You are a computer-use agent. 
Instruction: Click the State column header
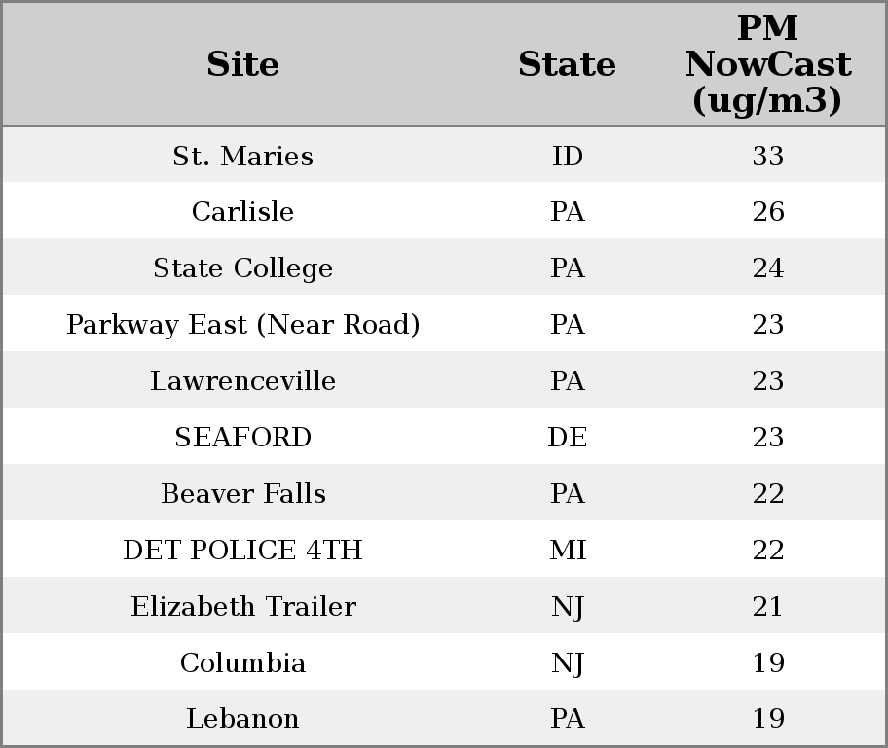[x=567, y=64]
